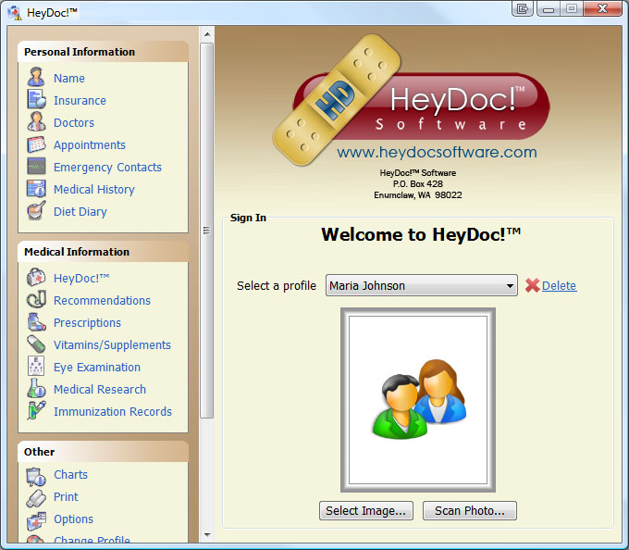Open Appointments from sidebar
This screenshot has height=550, width=629.
pos(90,145)
